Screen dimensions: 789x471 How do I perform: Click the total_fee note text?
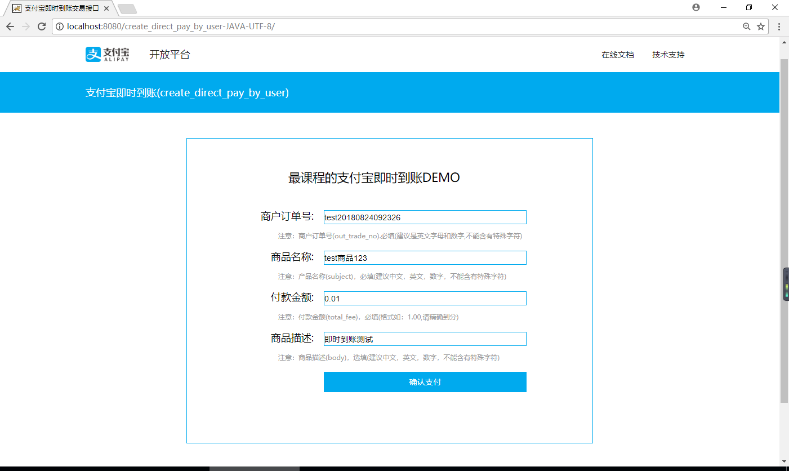368,317
